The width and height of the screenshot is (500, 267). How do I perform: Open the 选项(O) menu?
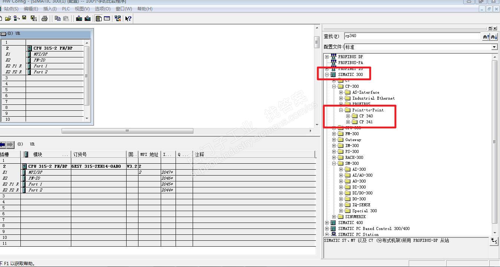coord(102,9)
